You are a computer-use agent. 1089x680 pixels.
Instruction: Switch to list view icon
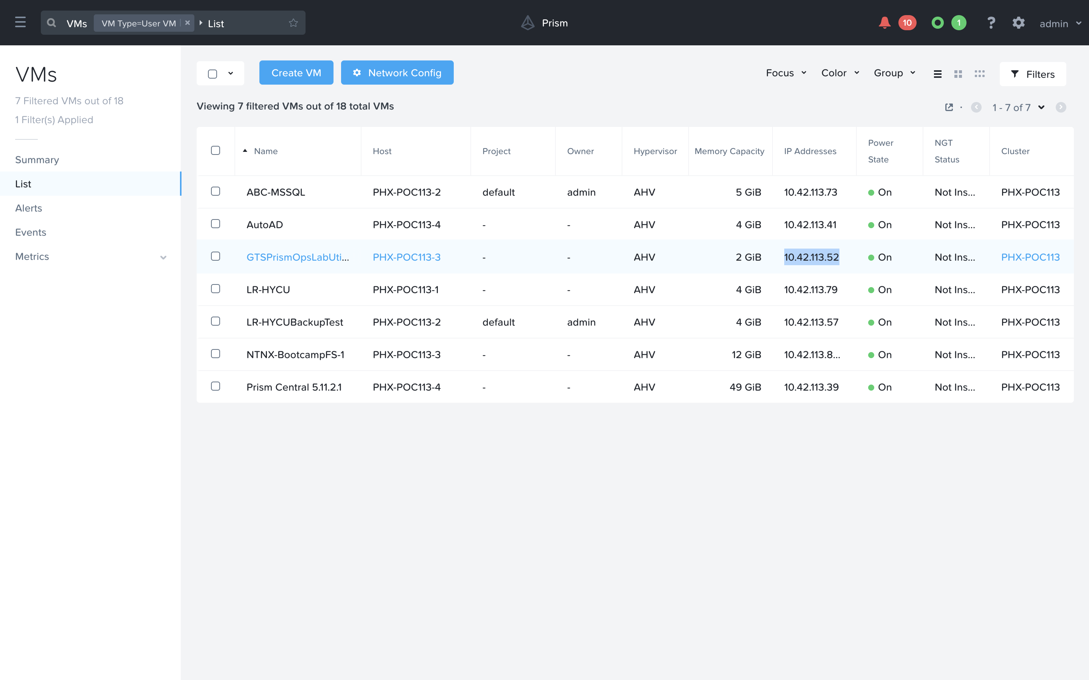[x=938, y=74]
